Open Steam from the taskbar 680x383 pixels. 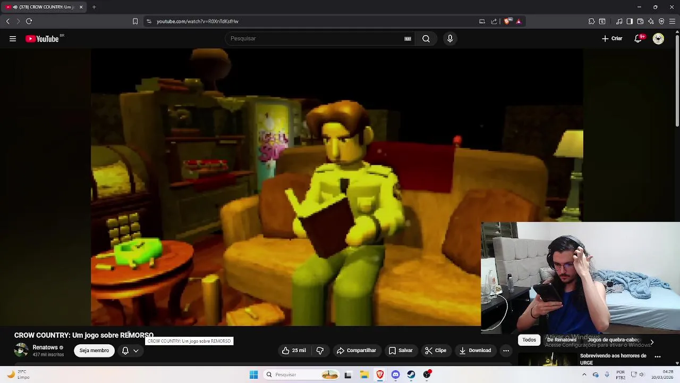point(411,374)
